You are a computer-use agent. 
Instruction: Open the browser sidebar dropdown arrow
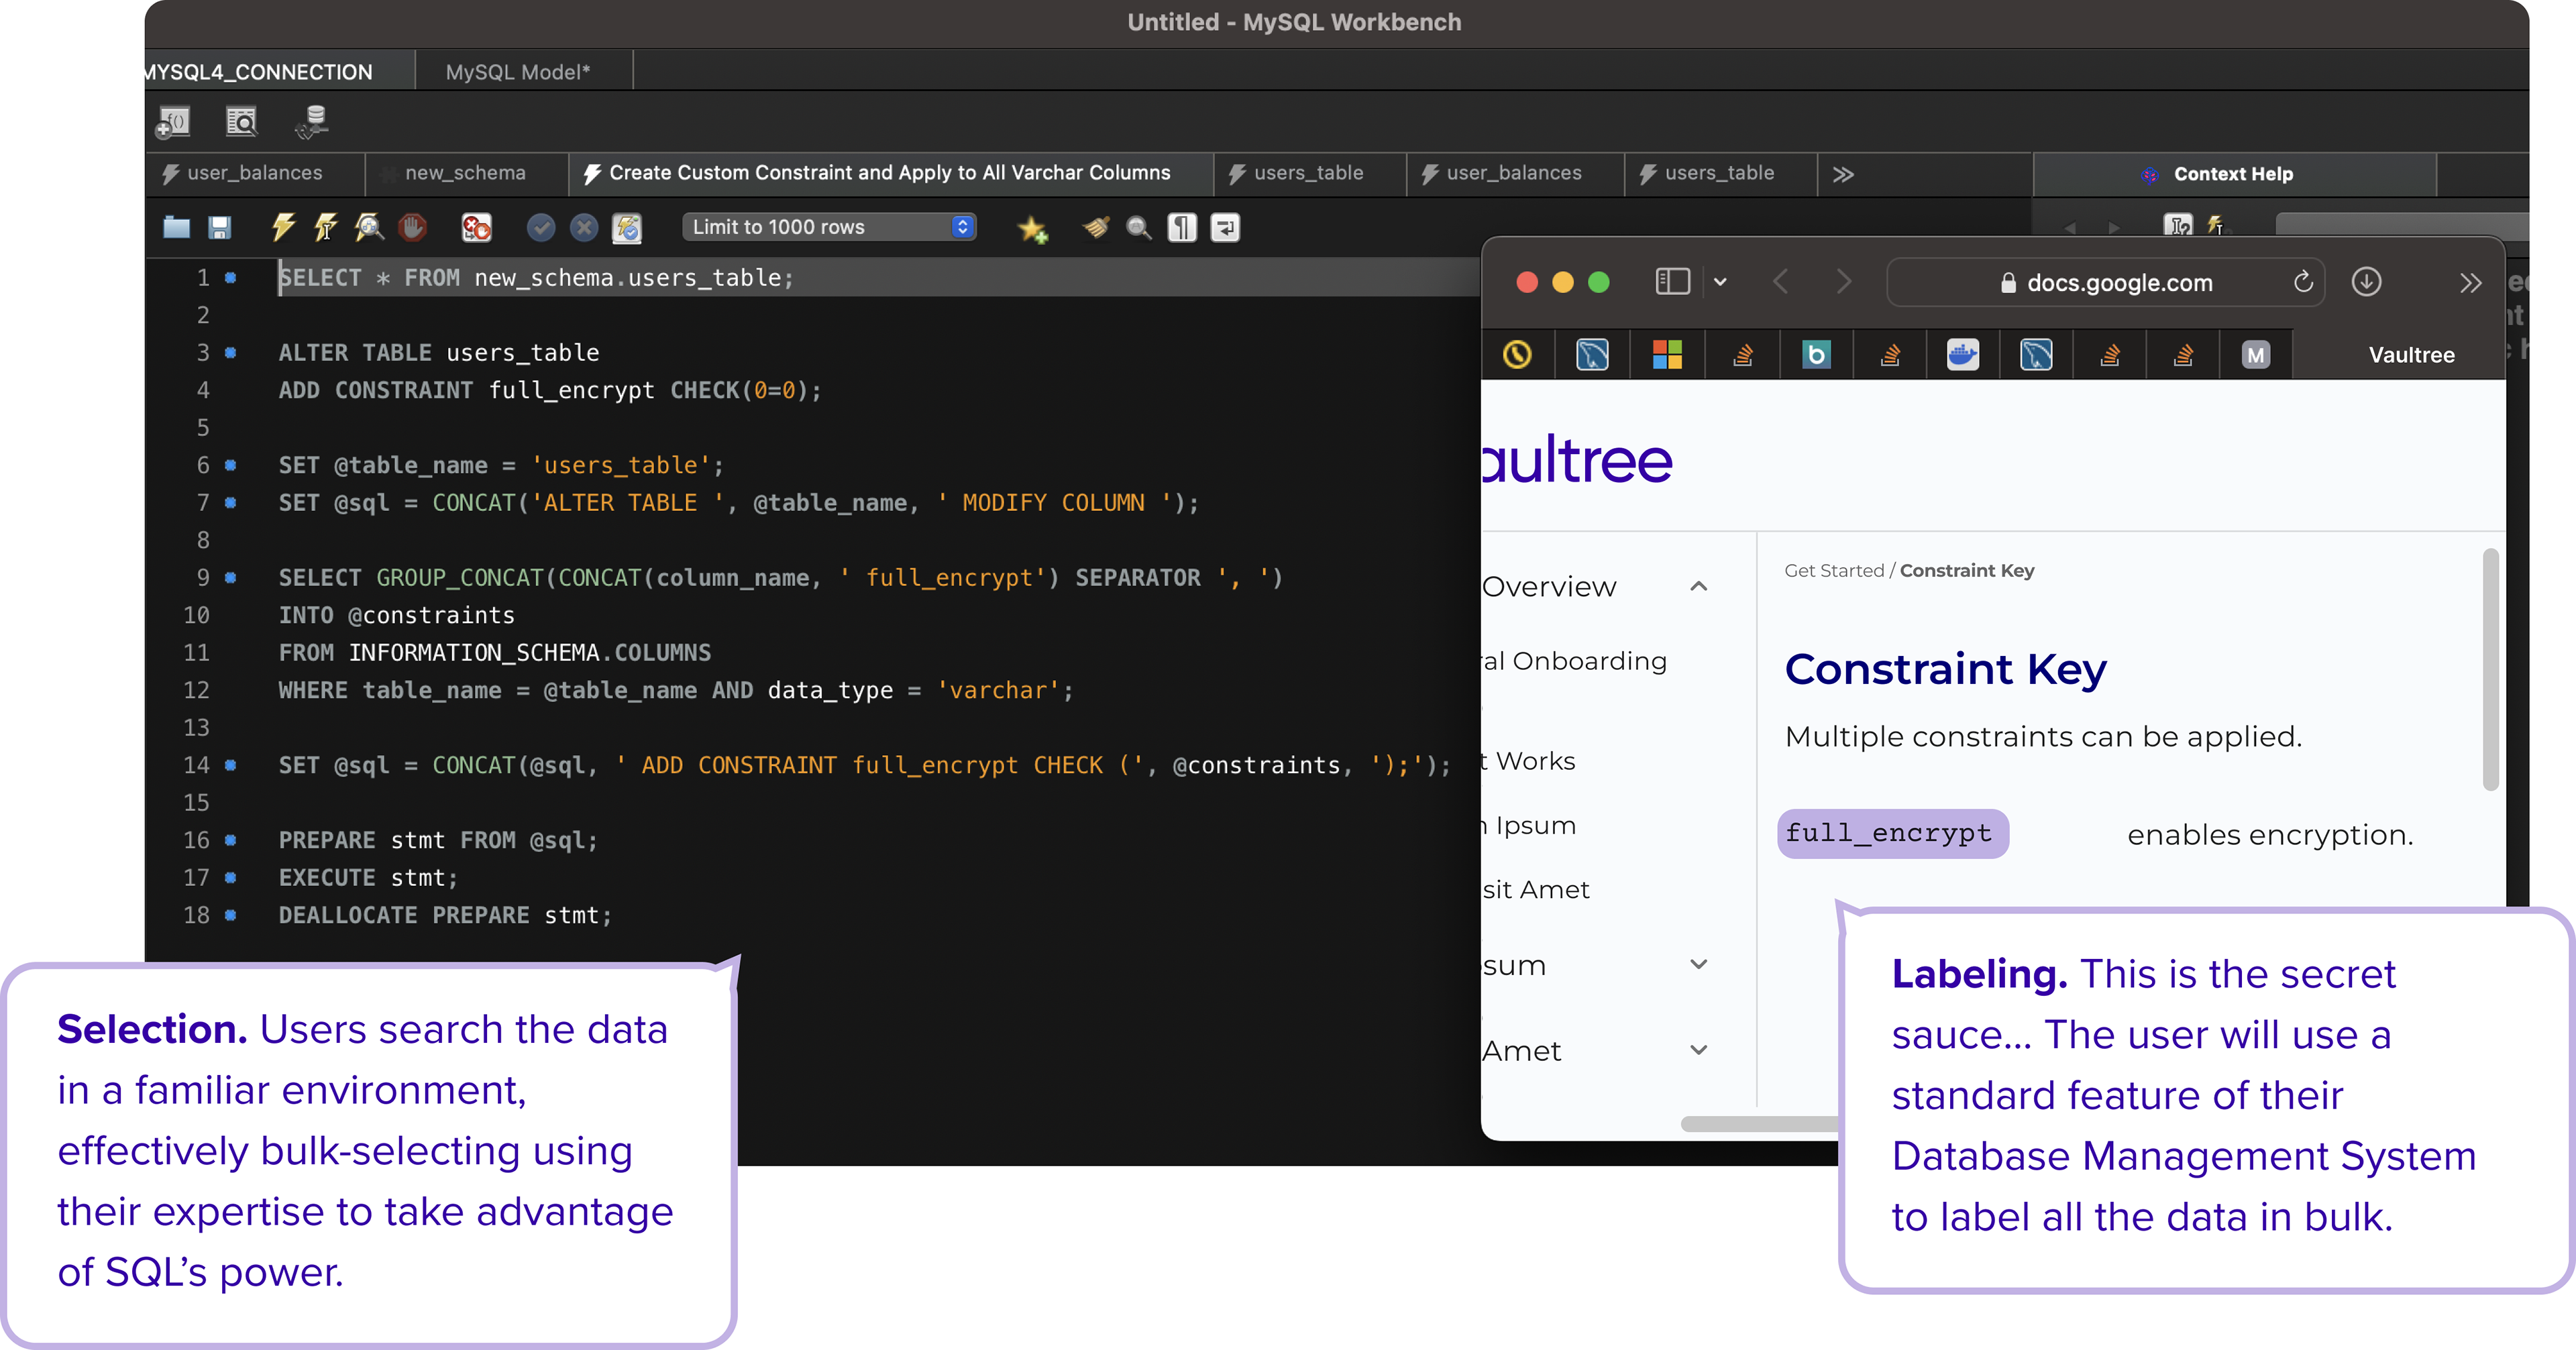coord(1720,282)
